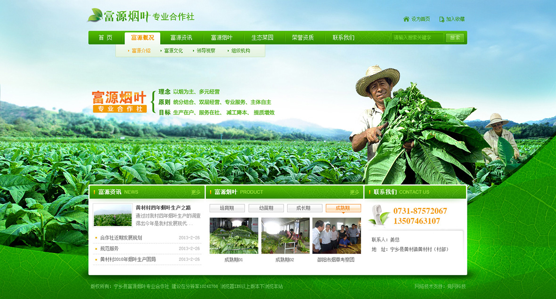Click the home icon beside 设为首页

click(x=406, y=19)
